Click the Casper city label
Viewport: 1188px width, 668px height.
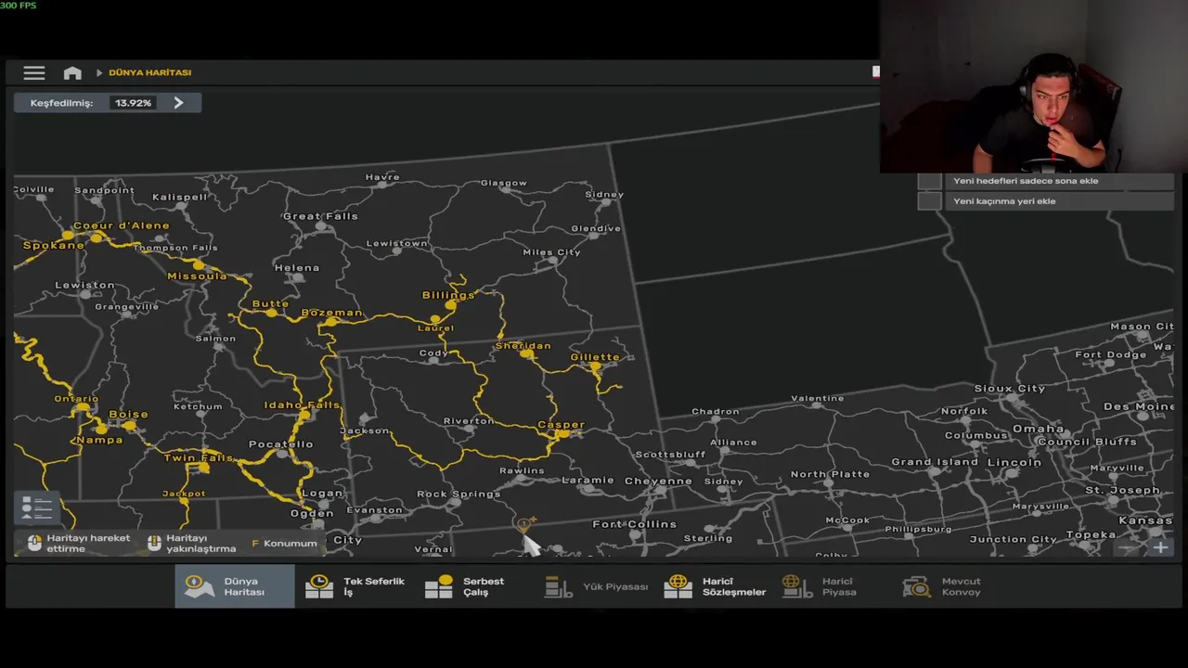(x=562, y=425)
